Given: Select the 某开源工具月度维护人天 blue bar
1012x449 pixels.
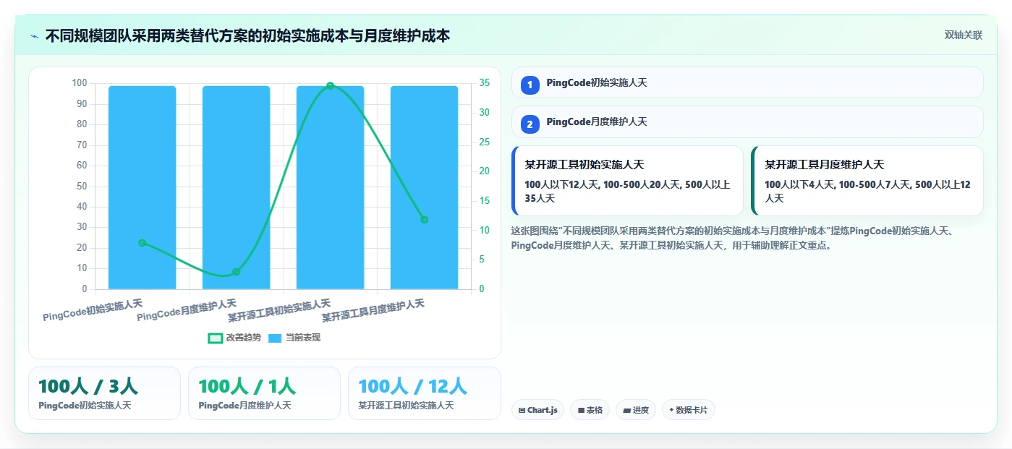Looking at the screenshot, I should (424, 187).
